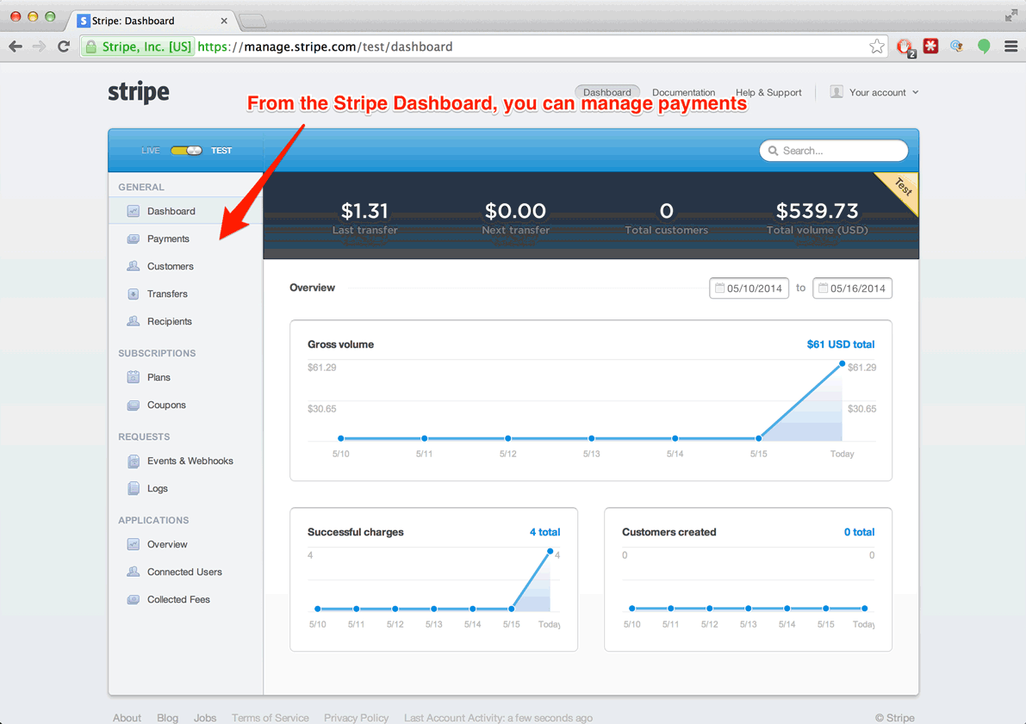The image size is (1026, 724).
Task: Click the Coupons sidebar icon
Action: (134, 405)
